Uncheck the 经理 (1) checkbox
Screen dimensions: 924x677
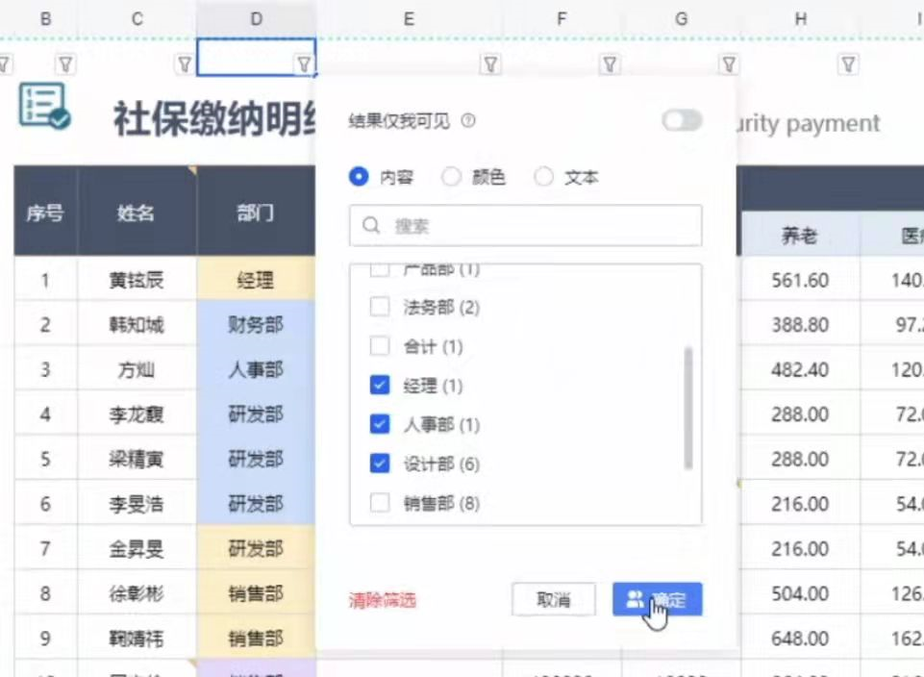point(380,386)
